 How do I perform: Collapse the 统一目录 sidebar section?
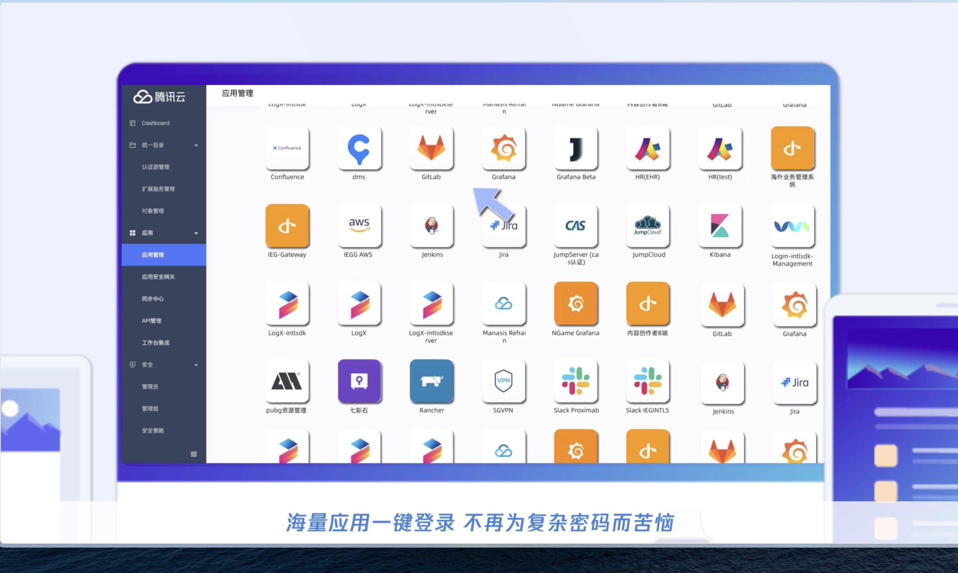pyautogui.click(x=196, y=145)
